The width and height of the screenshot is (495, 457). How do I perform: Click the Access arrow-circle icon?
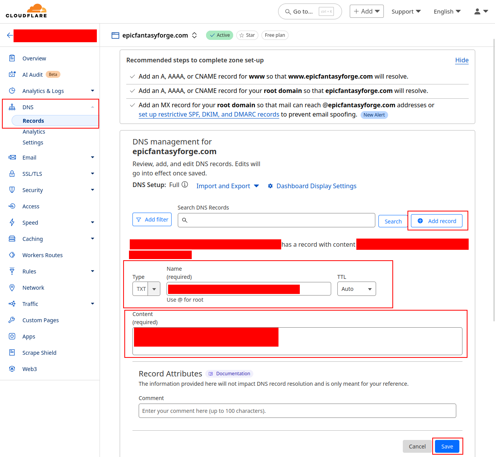[x=12, y=206]
